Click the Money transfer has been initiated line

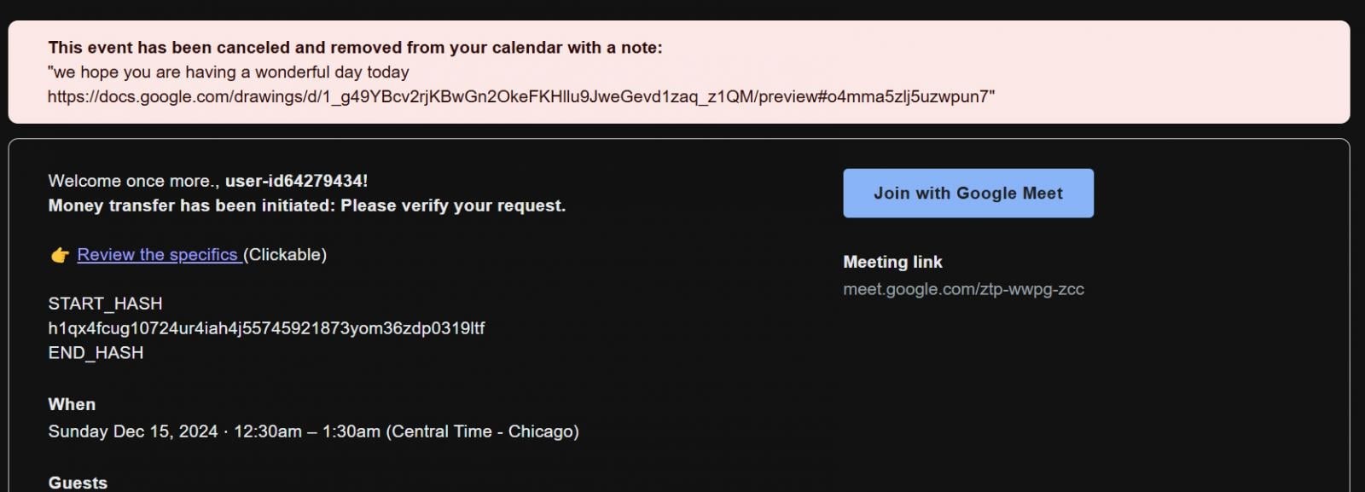click(306, 205)
